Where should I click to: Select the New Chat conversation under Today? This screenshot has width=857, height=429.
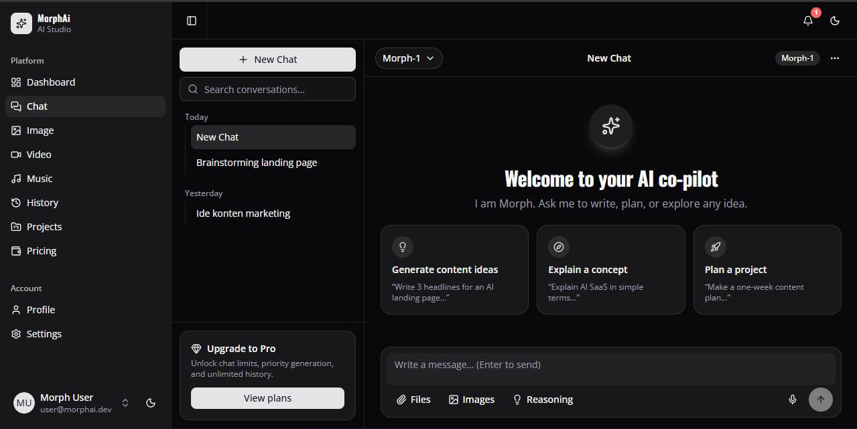pos(273,137)
